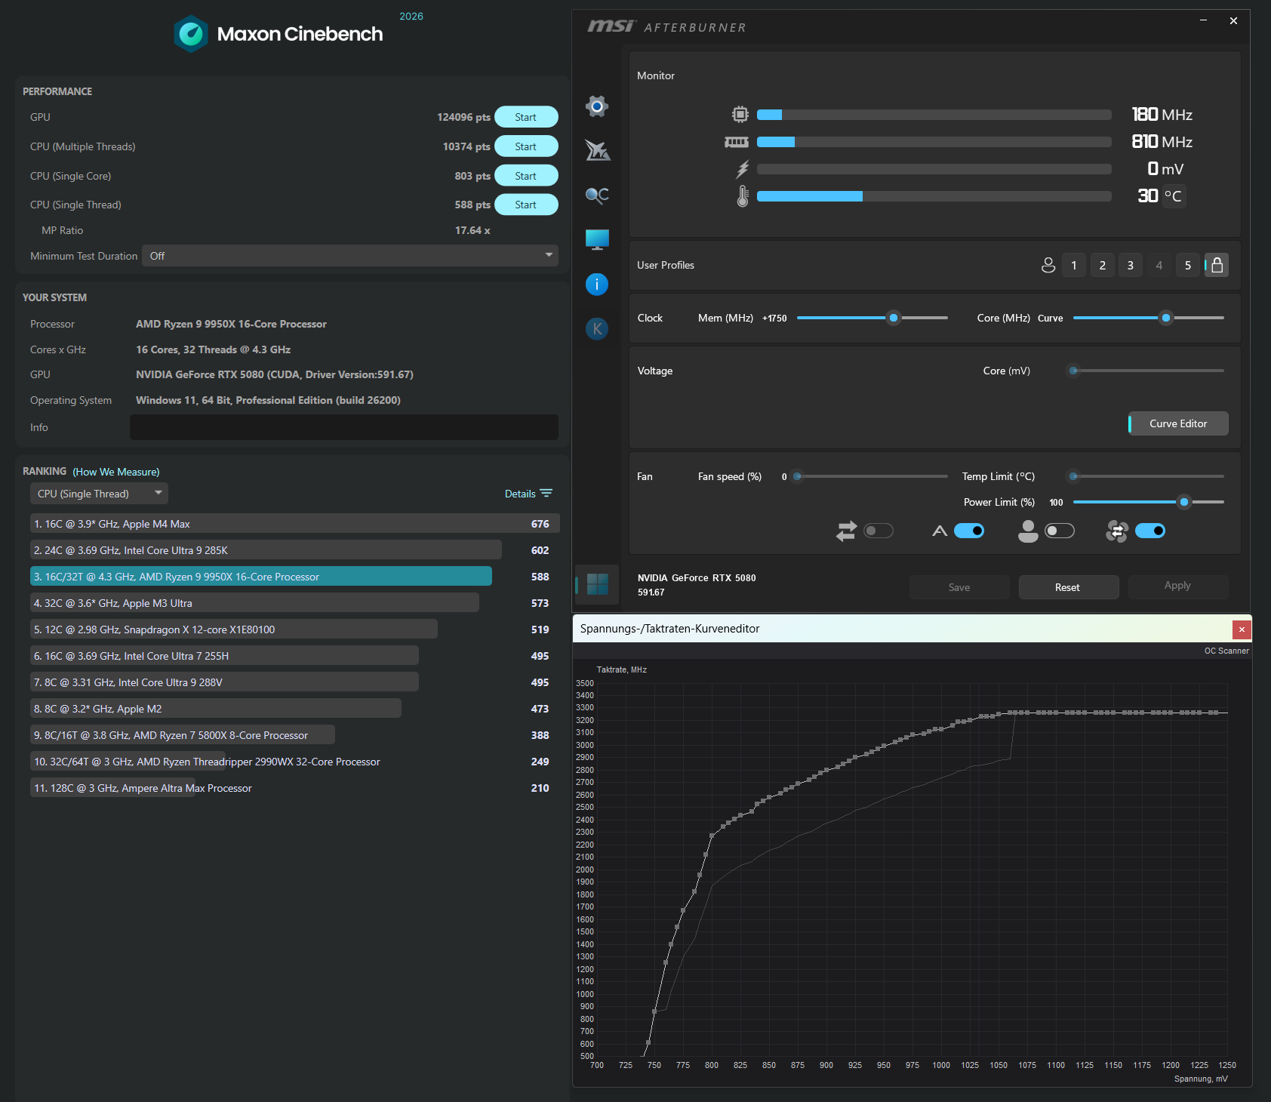Click the Details link in Ranking
The height and width of the screenshot is (1102, 1271).
[x=520, y=494]
